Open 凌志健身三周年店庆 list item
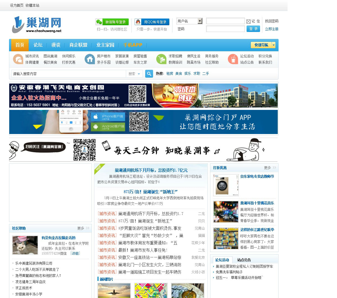This screenshot has width=337, height=298. [30, 282]
